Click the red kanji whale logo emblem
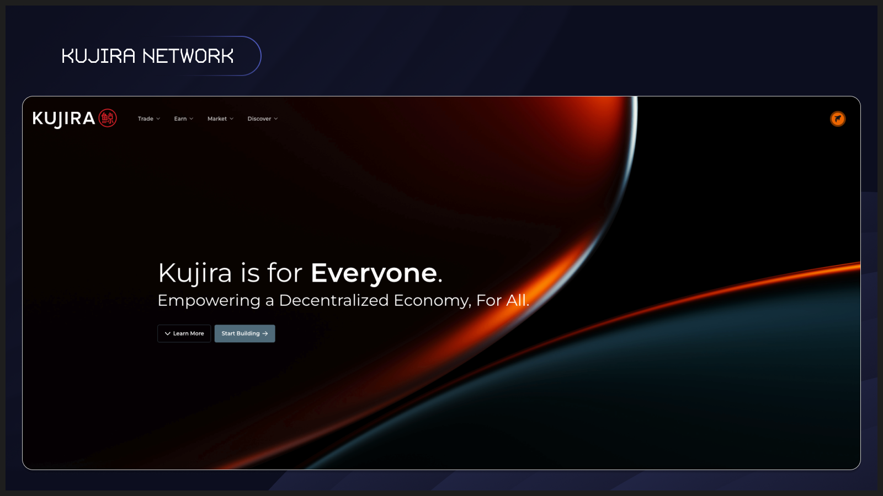 (108, 118)
